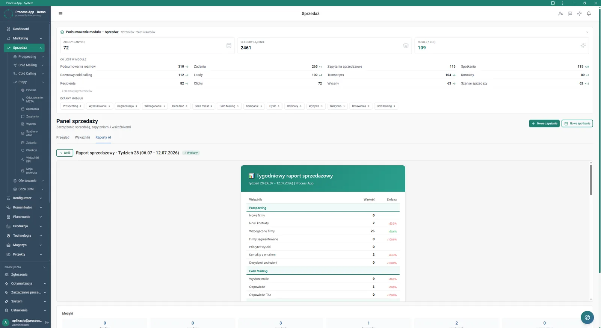Image resolution: width=601 pixels, height=328 pixels.
Task: Click the Nowe spotkanie button
Action: pos(577,123)
